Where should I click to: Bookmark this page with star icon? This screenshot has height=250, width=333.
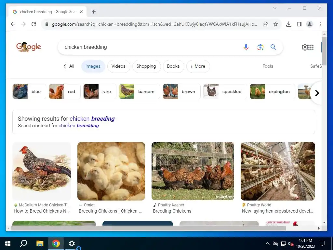276,24
